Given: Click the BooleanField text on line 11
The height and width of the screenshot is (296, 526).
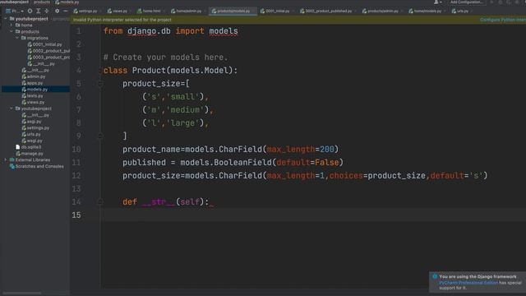Looking at the screenshot, I should point(242,163).
